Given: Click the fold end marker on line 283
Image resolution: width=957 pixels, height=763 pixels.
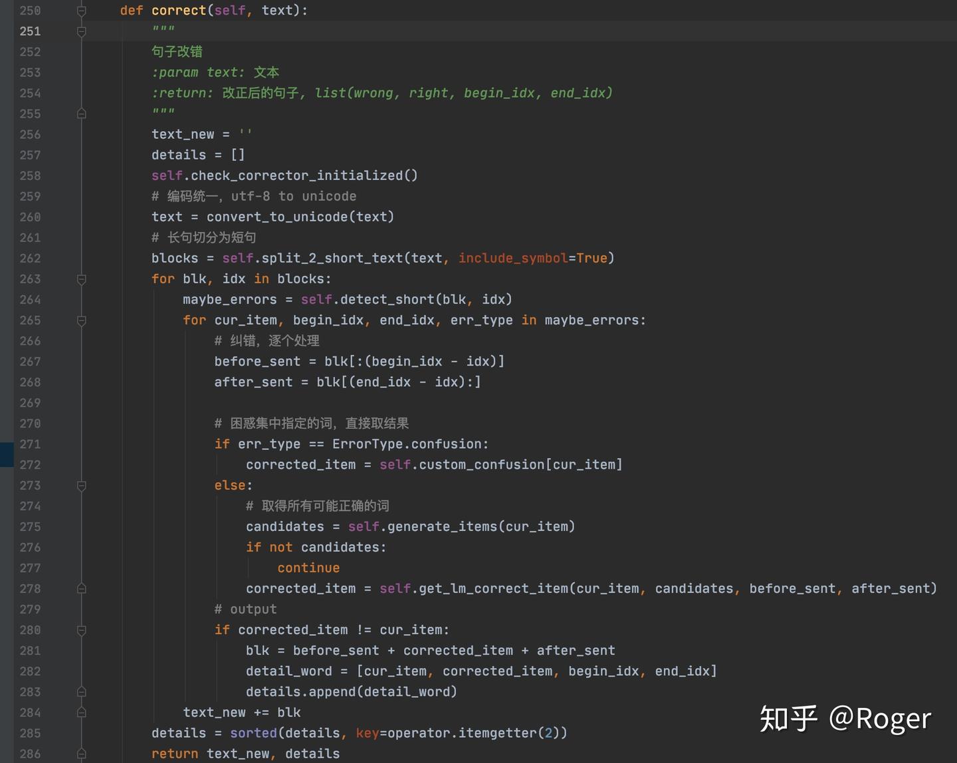Looking at the screenshot, I should click(81, 692).
